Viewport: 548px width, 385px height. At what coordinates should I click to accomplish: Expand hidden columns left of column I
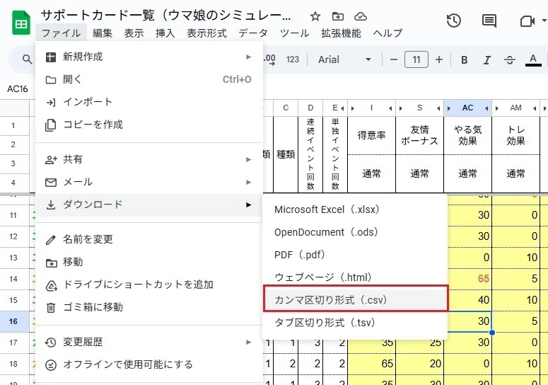click(353, 108)
